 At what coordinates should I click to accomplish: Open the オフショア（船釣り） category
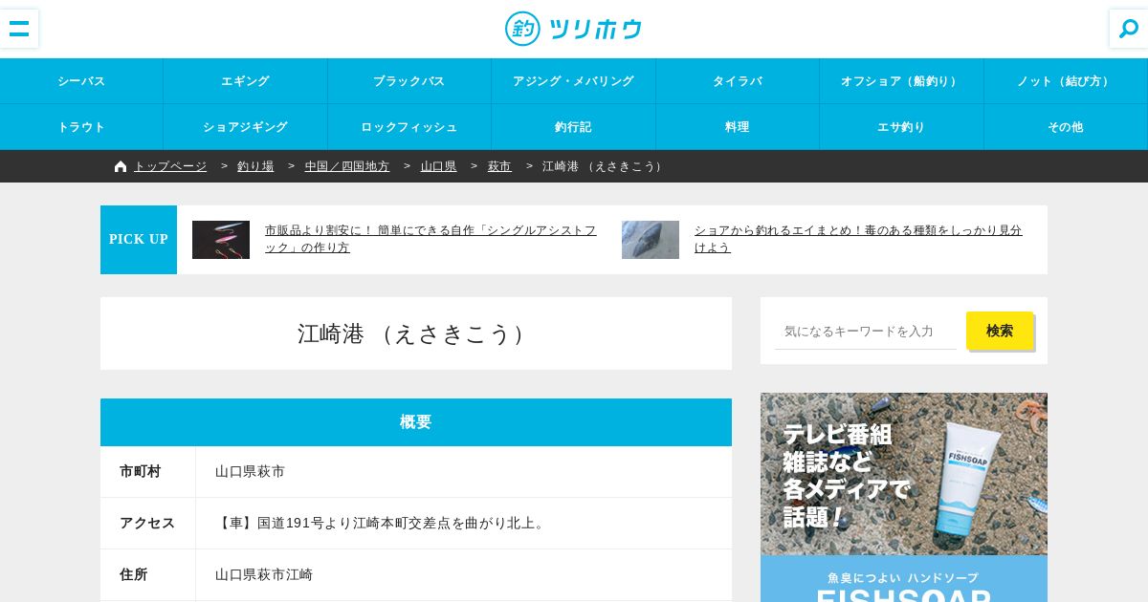tap(902, 81)
